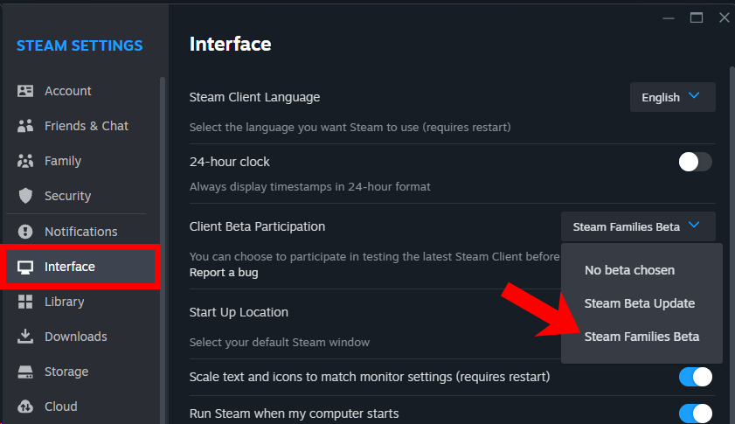Select the Interface sidebar entry
735x424 pixels.
(80, 267)
